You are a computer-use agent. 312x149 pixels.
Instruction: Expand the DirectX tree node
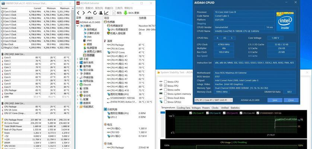(x=78, y=85)
